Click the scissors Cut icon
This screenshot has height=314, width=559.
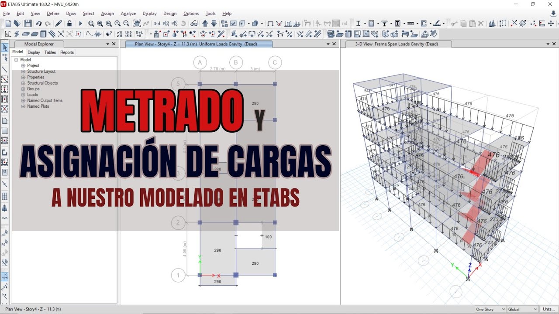click(454, 23)
